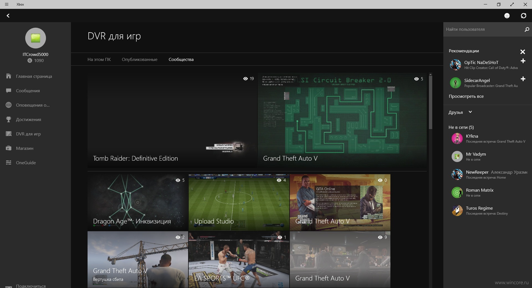Open Roman Matrix friend avatar
Screen dimensions: 532x288
(x=457, y=192)
